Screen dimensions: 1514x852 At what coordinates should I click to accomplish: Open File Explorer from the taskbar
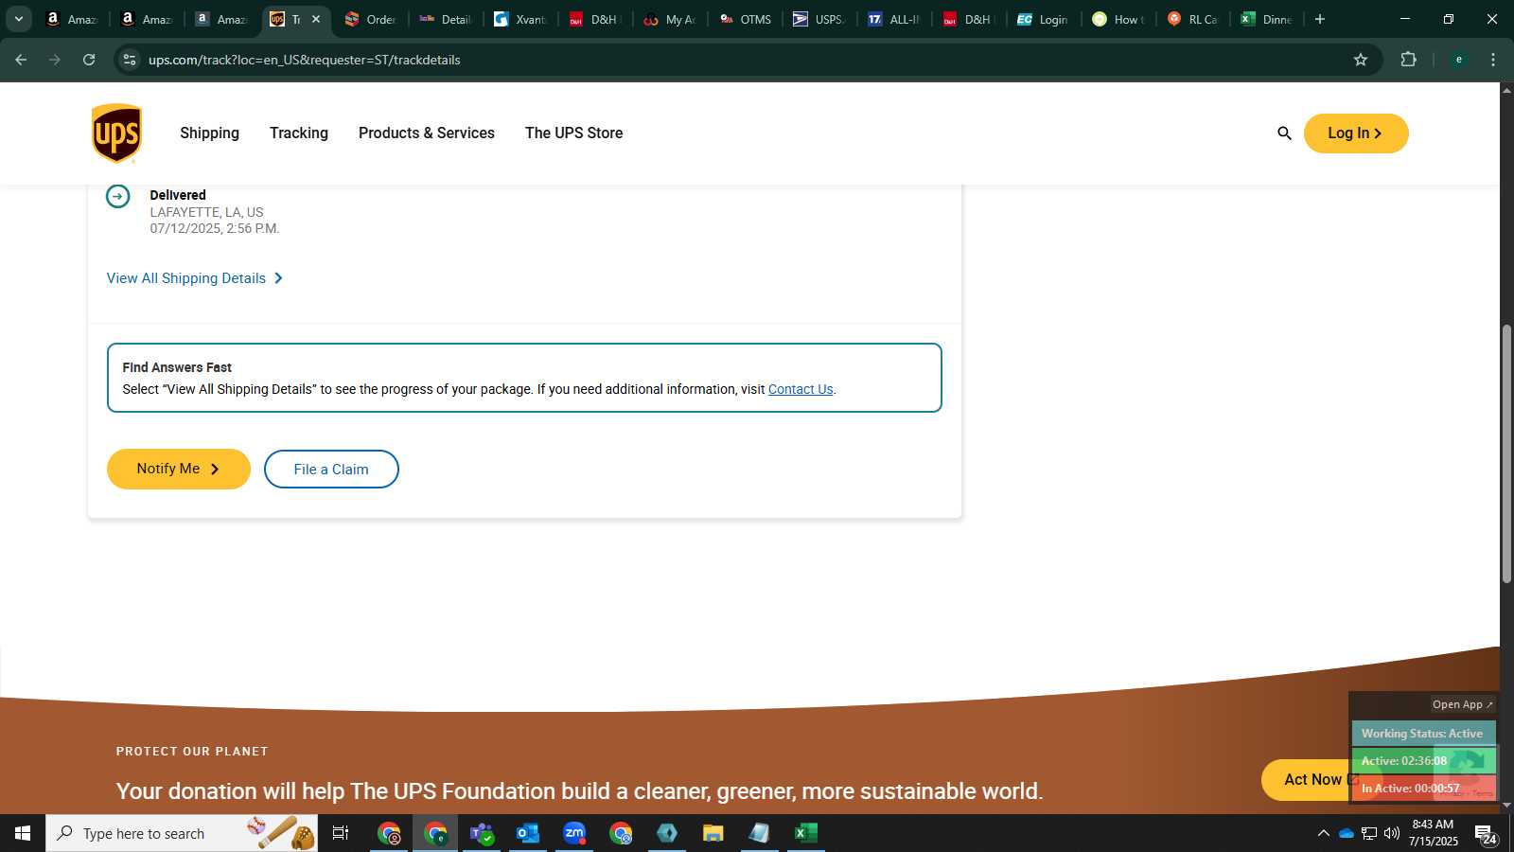pos(713,833)
